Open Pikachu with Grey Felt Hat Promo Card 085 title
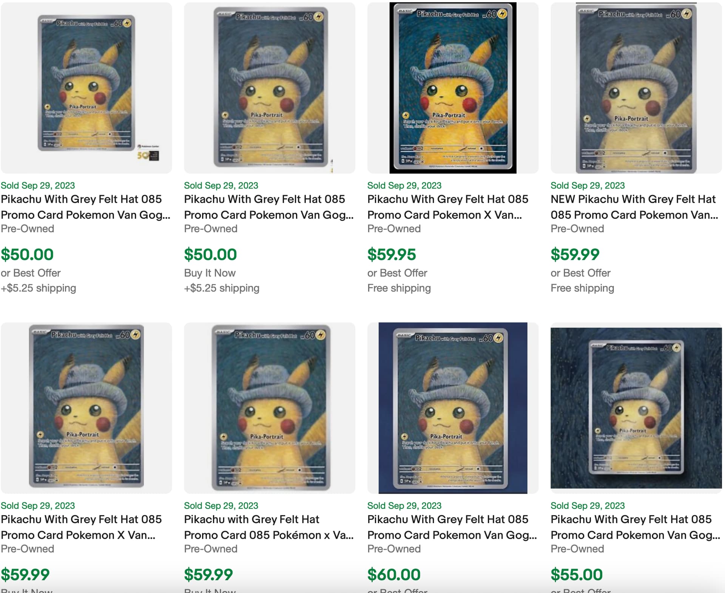 pyautogui.click(x=269, y=527)
